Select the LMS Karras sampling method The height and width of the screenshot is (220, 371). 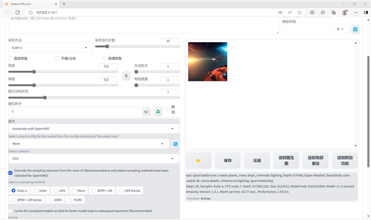click(x=129, y=191)
